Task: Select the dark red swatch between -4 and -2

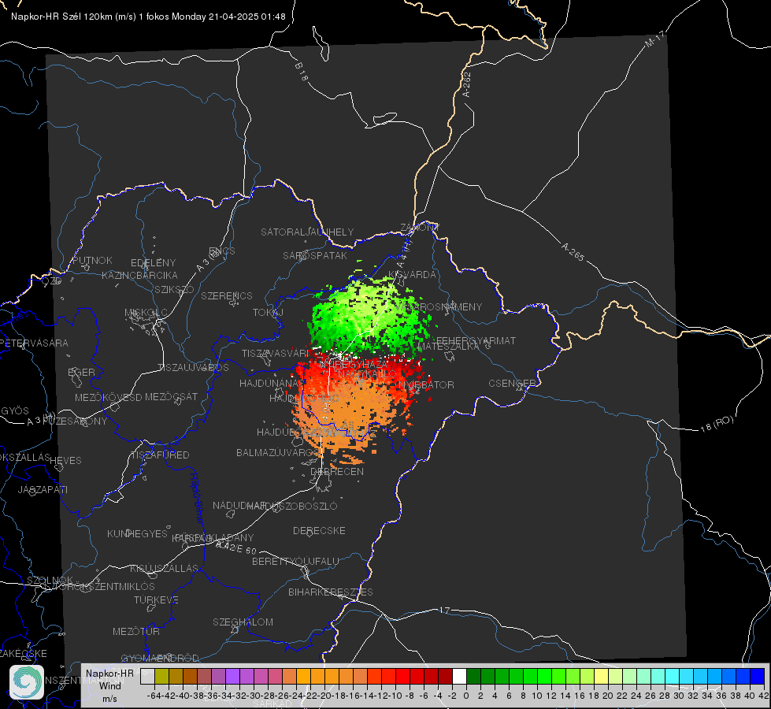Action: (445, 676)
